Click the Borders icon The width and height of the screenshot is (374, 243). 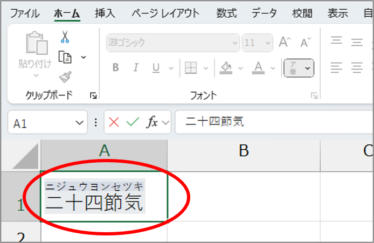coord(191,68)
